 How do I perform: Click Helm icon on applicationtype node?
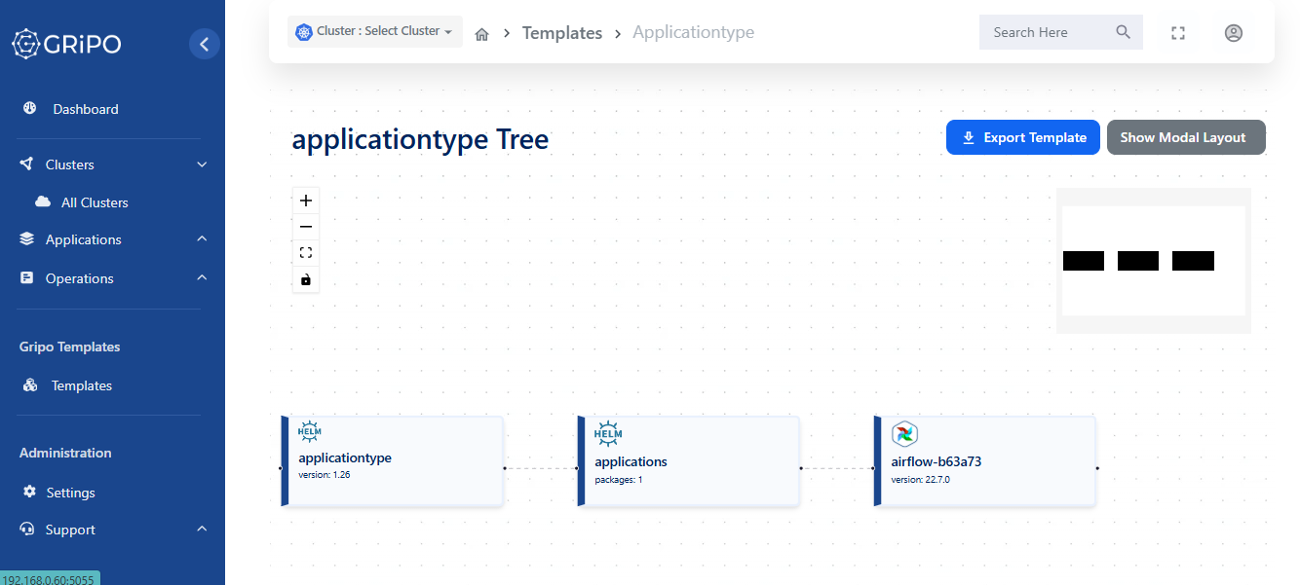(x=310, y=433)
